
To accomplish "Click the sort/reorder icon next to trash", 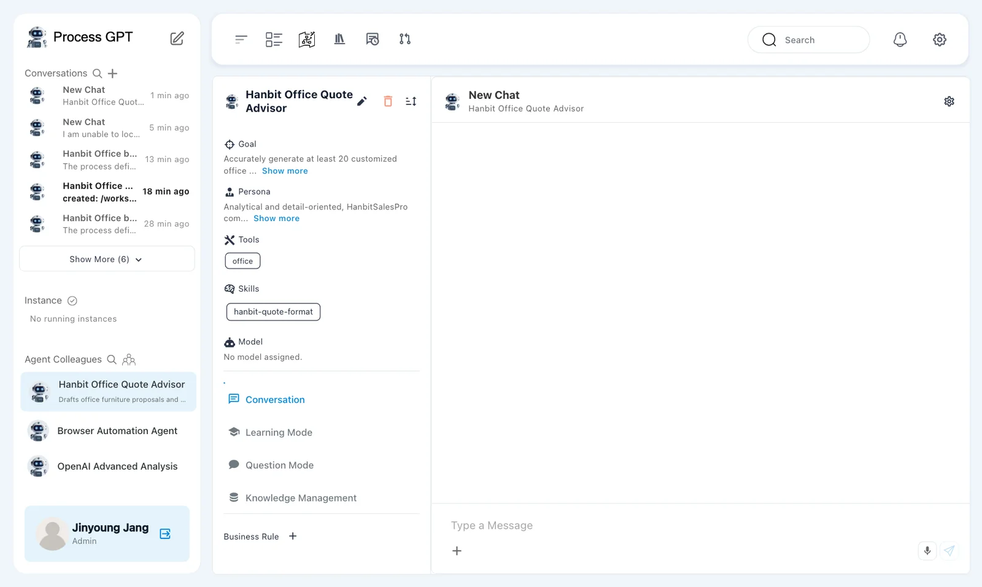I will coord(411,101).
